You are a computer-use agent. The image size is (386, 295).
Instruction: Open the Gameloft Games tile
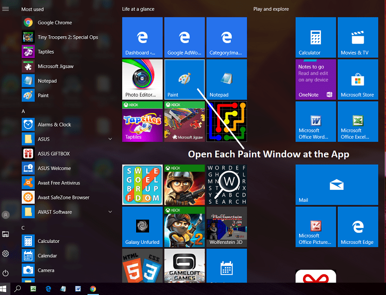[184, 266]
